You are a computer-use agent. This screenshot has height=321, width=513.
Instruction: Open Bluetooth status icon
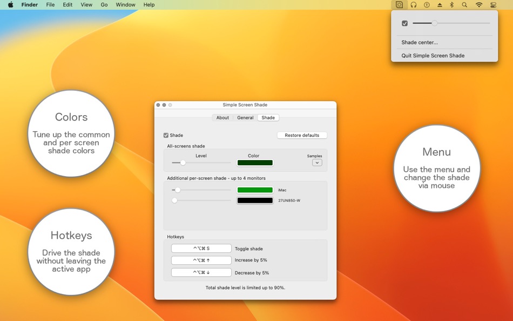click(451, 4)
